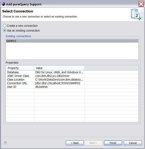Click the DB2 for Linux, UNIX value
The height and width of the screenshot is (149, 145).
point(59,72)
